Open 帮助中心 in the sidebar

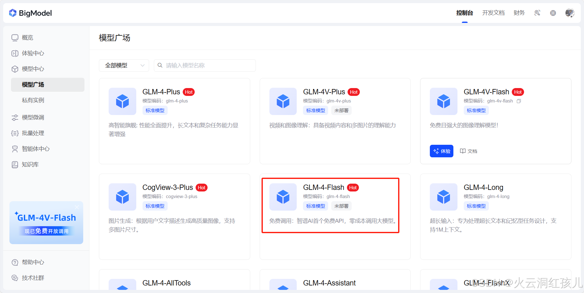point(33,262)
